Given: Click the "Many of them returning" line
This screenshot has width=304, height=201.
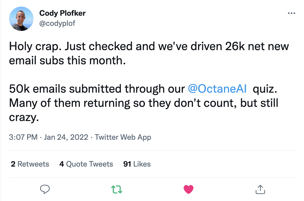Looking at the screenshot, I should tap(69, 103).
